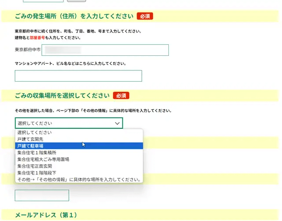Viewport: 282px width, 221px height.
Task: Choose 集合住宅正面玄関 option
Action: point(79,166)
